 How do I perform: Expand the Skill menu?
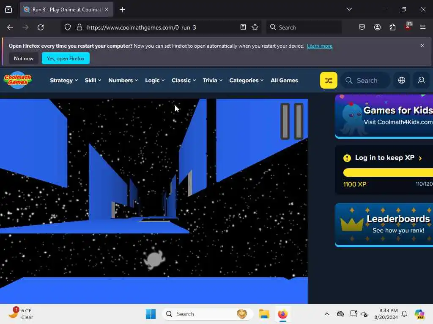click(x=93, y=81)
